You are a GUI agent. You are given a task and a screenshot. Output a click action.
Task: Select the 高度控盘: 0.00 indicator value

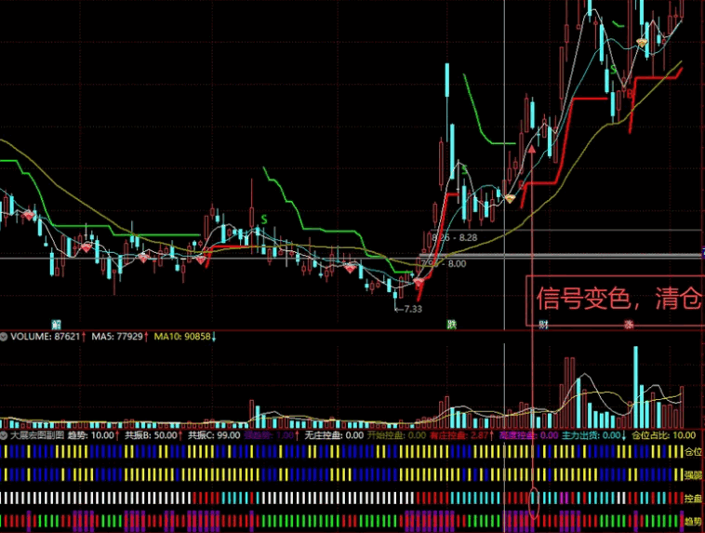pyautogui.click(x=528, y=435)
